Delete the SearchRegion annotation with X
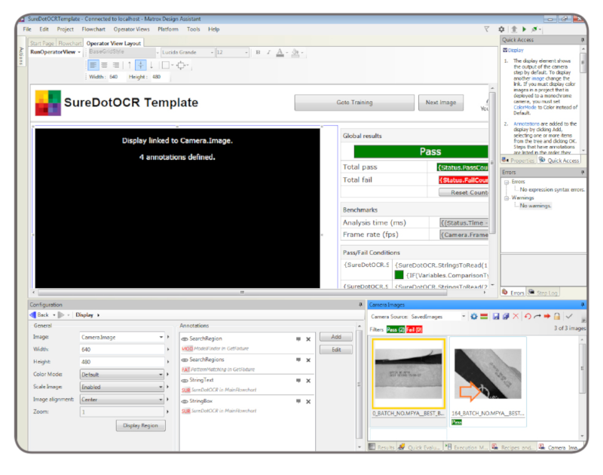 point(308,339)
